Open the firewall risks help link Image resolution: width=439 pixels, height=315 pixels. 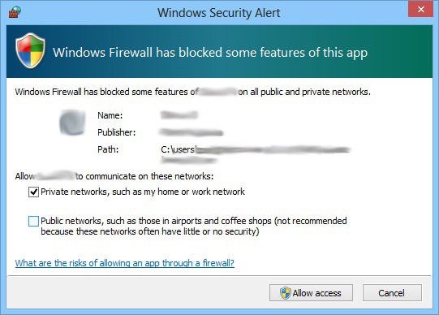(125, 263)
